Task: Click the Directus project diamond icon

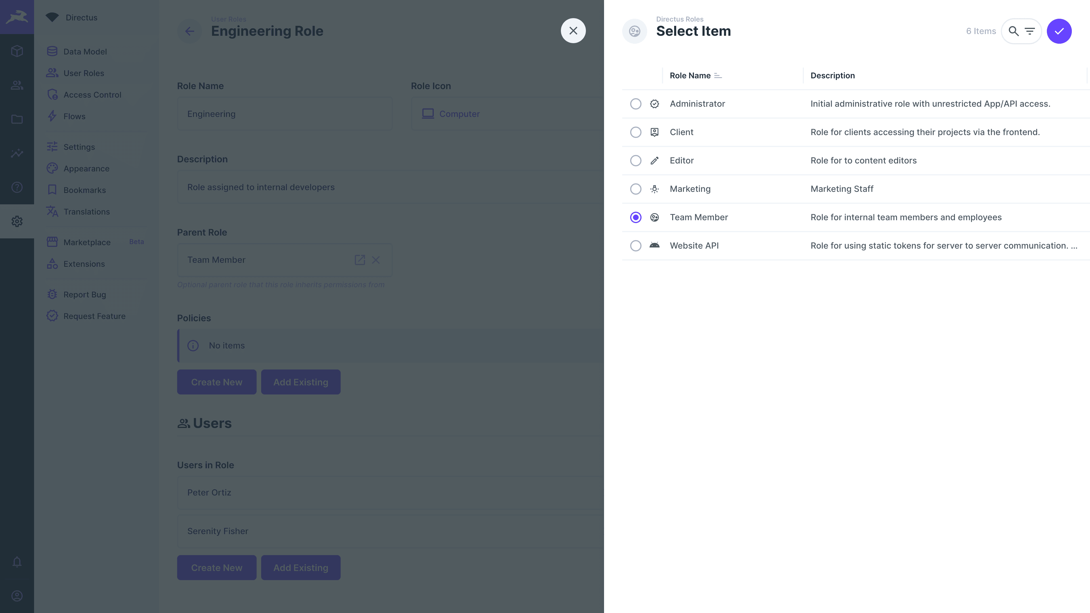Action: point(52,17)
